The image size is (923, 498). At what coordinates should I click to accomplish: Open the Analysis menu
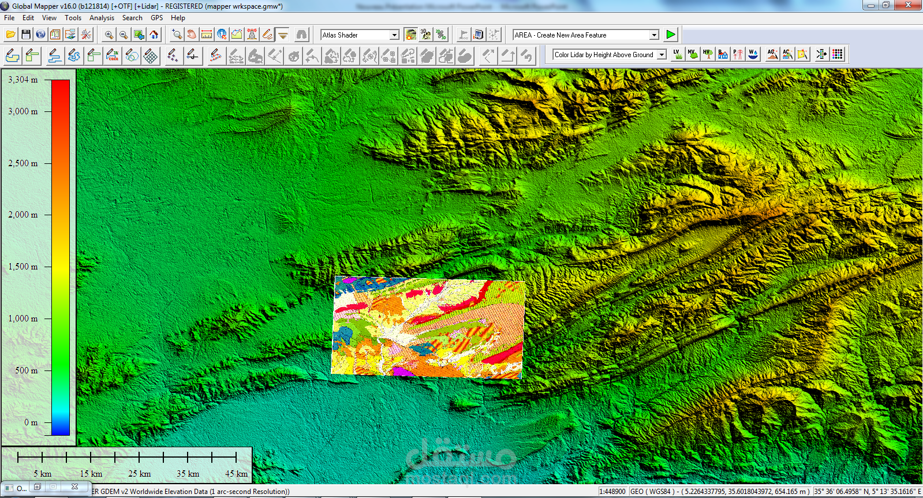click(x=102, y=18)
